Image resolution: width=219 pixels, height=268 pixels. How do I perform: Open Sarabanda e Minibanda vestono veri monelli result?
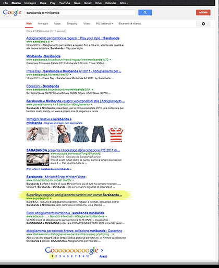[76, 101]
